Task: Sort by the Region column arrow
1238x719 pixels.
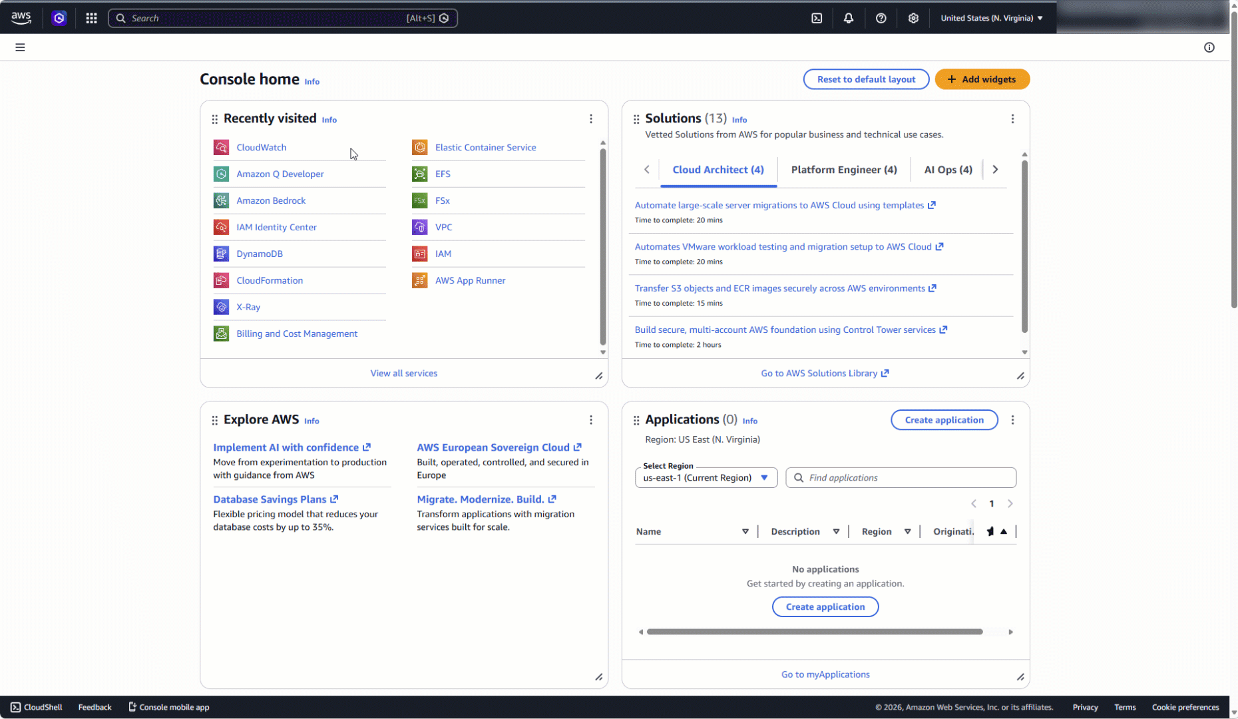Action: (x=907, y=531)
